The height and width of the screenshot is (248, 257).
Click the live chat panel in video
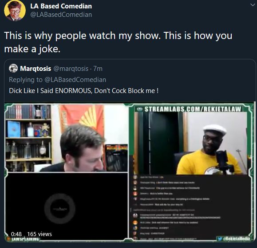point(191,207)
